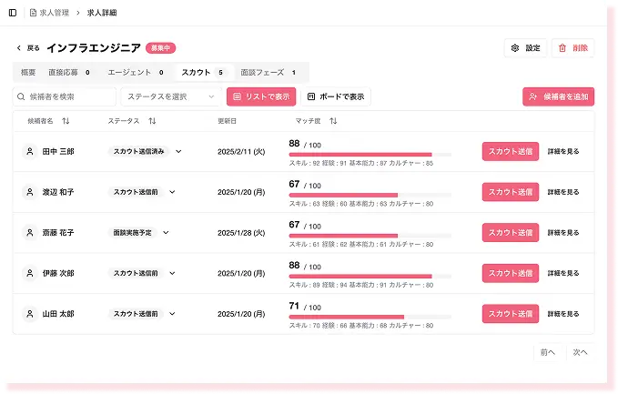Sort by マッチ度 column arrows
This screenshot has height=394, width=618.
tap(334, 121)
